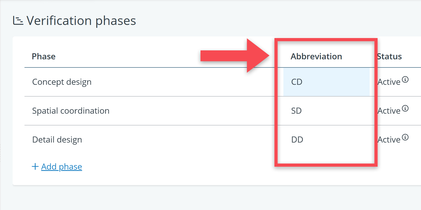Click the Abbreviation column header
This screenshot has height=210, width=421.
point(316,56)
